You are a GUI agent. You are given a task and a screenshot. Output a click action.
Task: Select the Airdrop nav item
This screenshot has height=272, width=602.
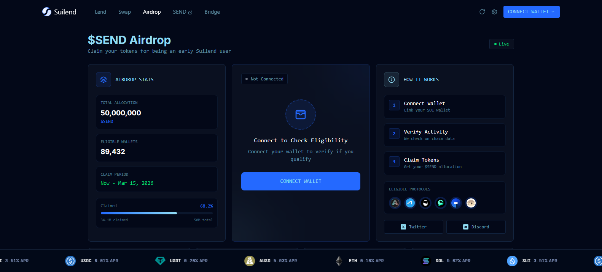(152, 12)
